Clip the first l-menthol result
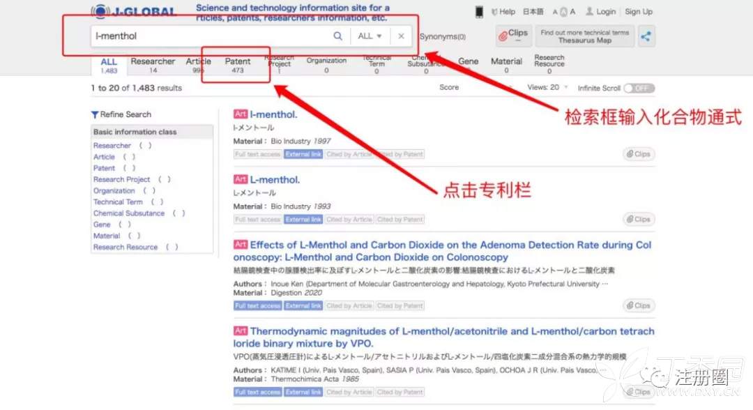 tap(638, 154)
